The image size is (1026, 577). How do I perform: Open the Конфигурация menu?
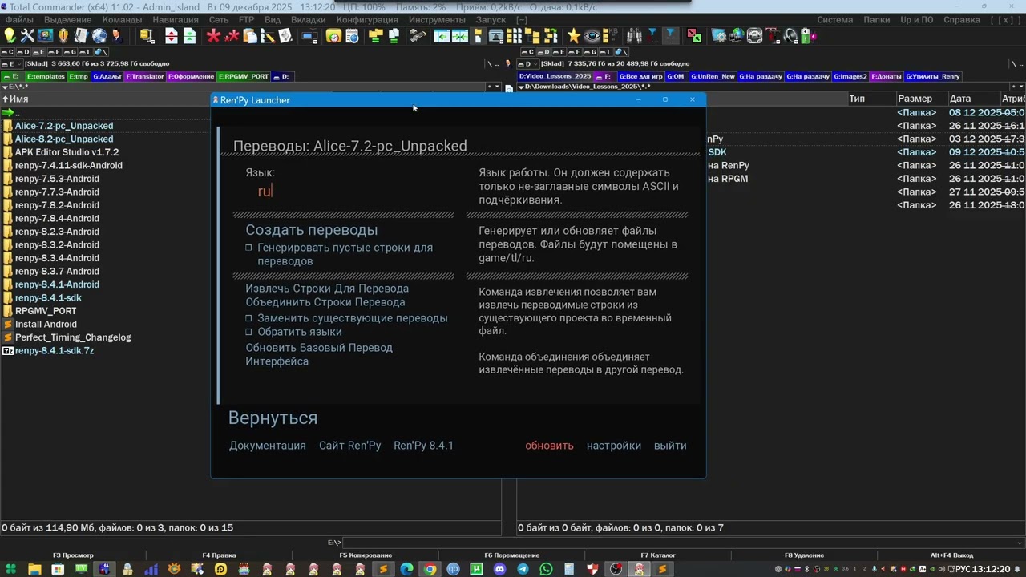tap(367, 19)
